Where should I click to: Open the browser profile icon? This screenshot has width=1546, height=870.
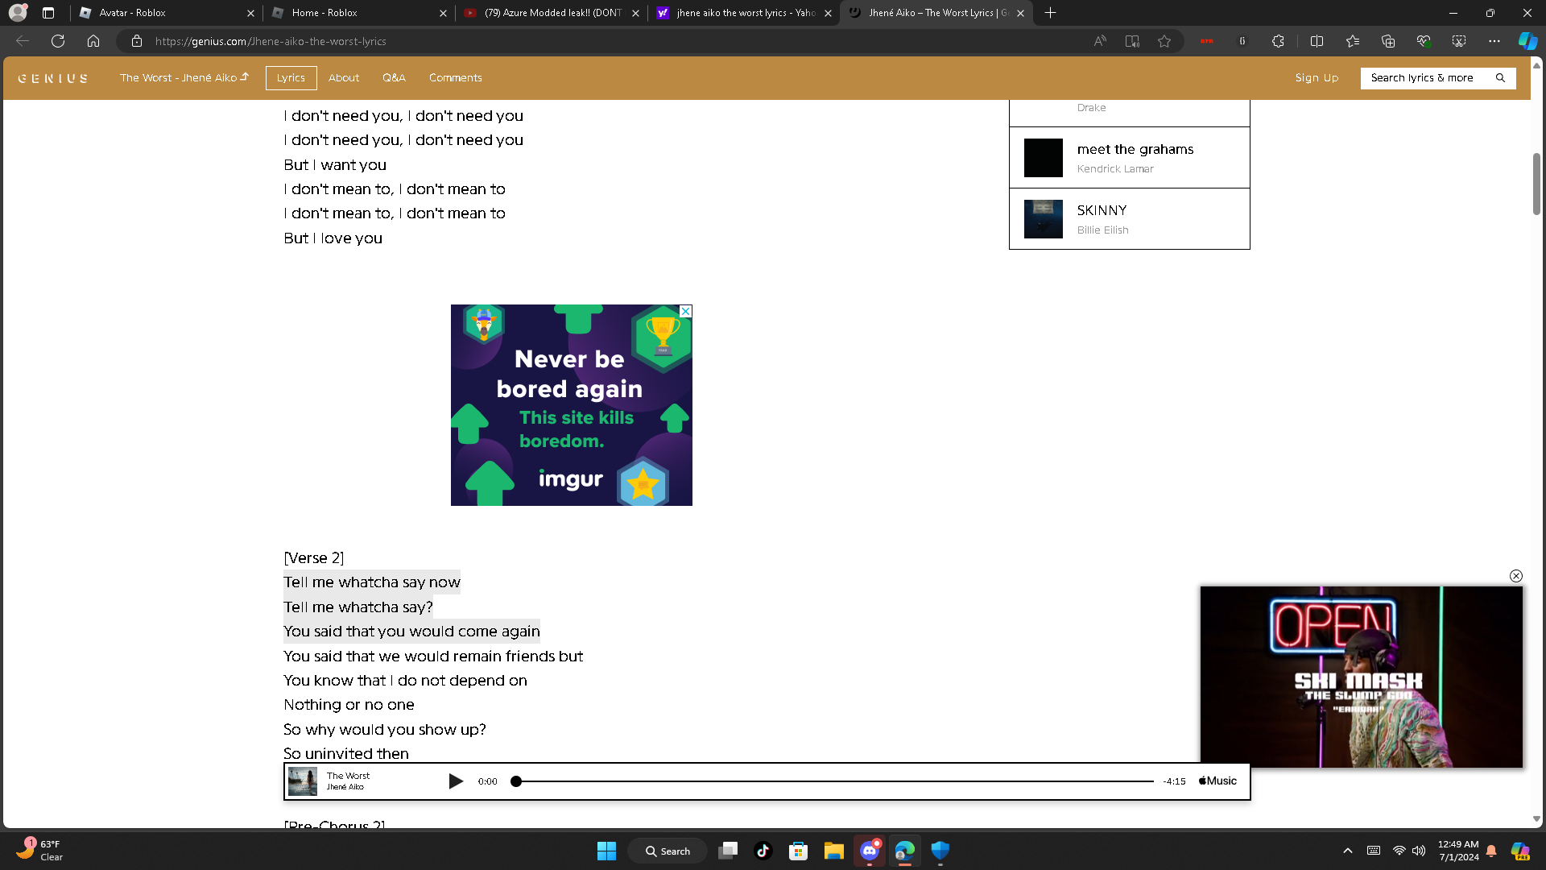click(x=18, y=13)
